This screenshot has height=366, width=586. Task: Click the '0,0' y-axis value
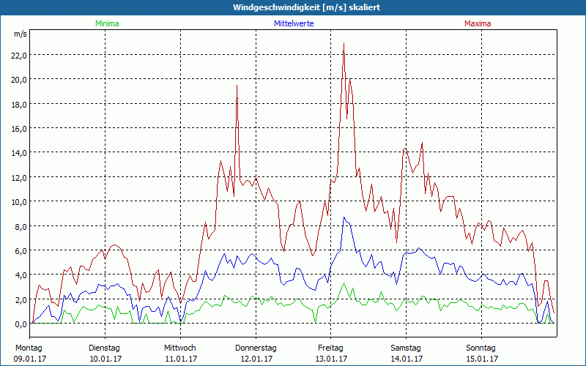[21, 324]
